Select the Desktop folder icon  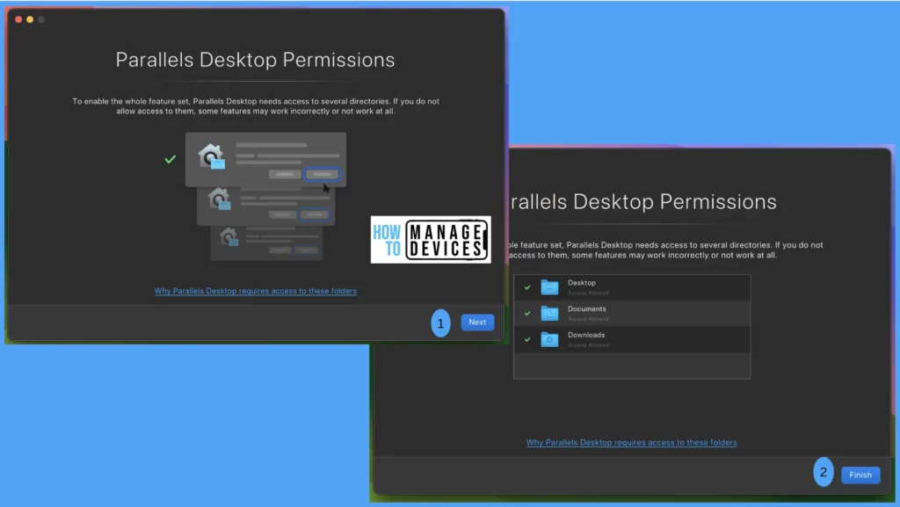[549, 286]
